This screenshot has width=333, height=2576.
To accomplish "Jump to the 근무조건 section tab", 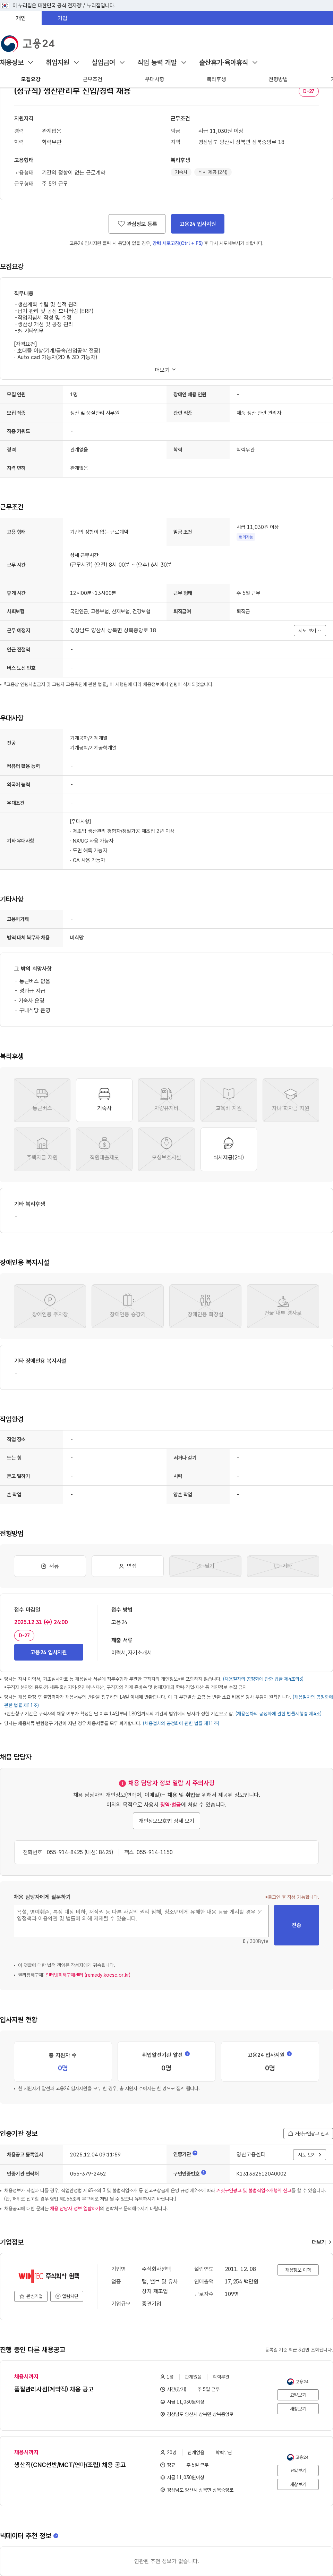I will pos(92,79).
